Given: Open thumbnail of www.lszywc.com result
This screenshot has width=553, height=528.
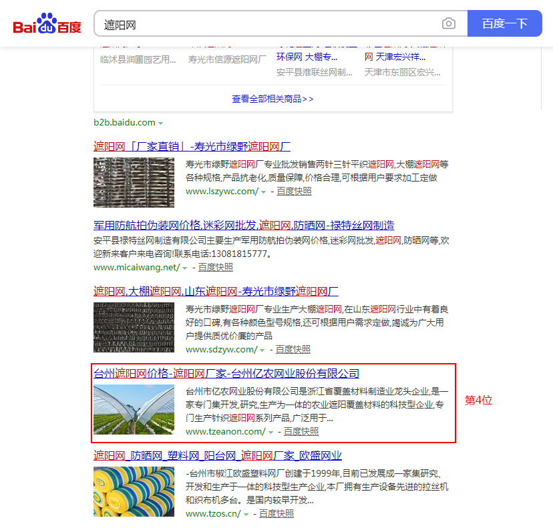Looking at the screenshot, I should 134,182.
